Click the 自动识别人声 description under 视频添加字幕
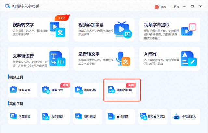This screenshot has height=133, width=208. (x=96, y=33)
